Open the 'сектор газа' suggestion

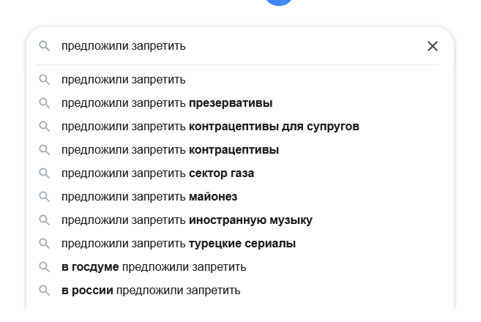(157, 173)
